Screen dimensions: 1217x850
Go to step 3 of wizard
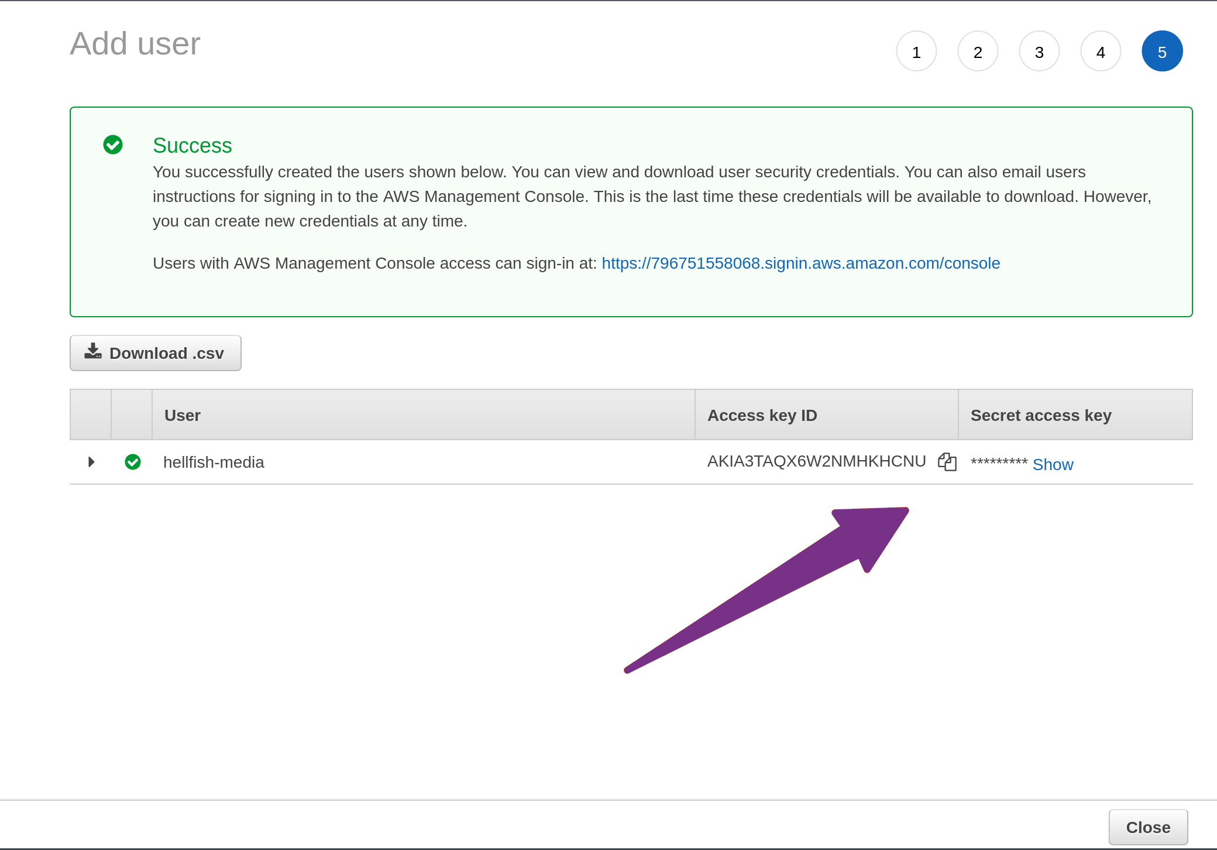(1039, 52)
